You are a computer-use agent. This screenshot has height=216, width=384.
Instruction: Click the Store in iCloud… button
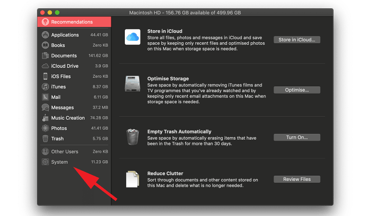pyautogui.click(x=297, y=40)
